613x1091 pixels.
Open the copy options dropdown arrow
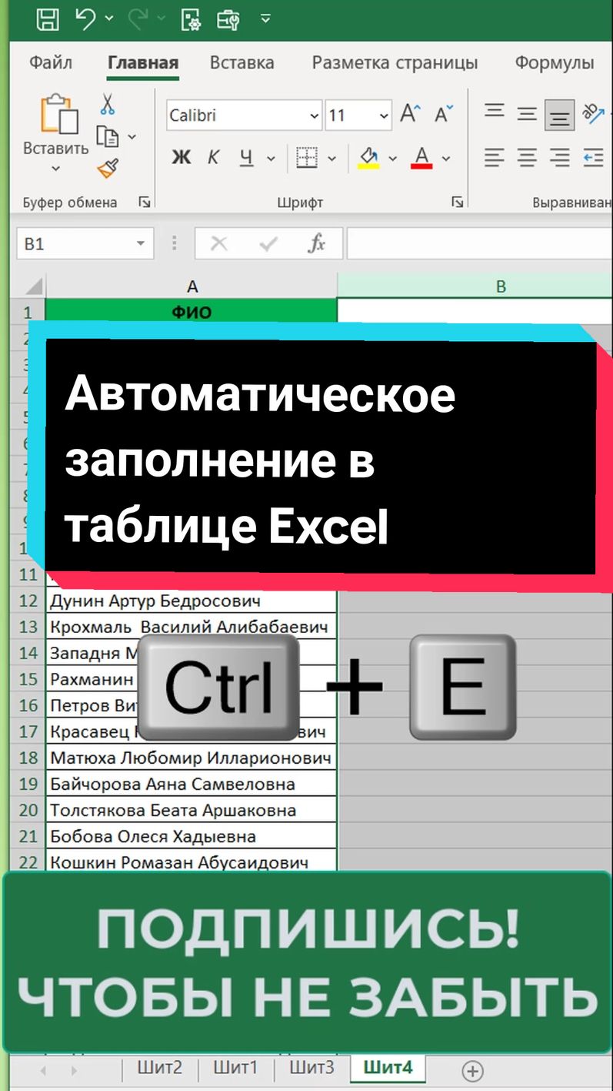(132, 137)
